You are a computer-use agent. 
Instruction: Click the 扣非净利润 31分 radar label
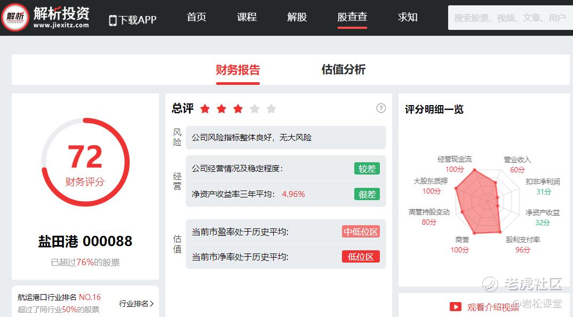point(543,186)
